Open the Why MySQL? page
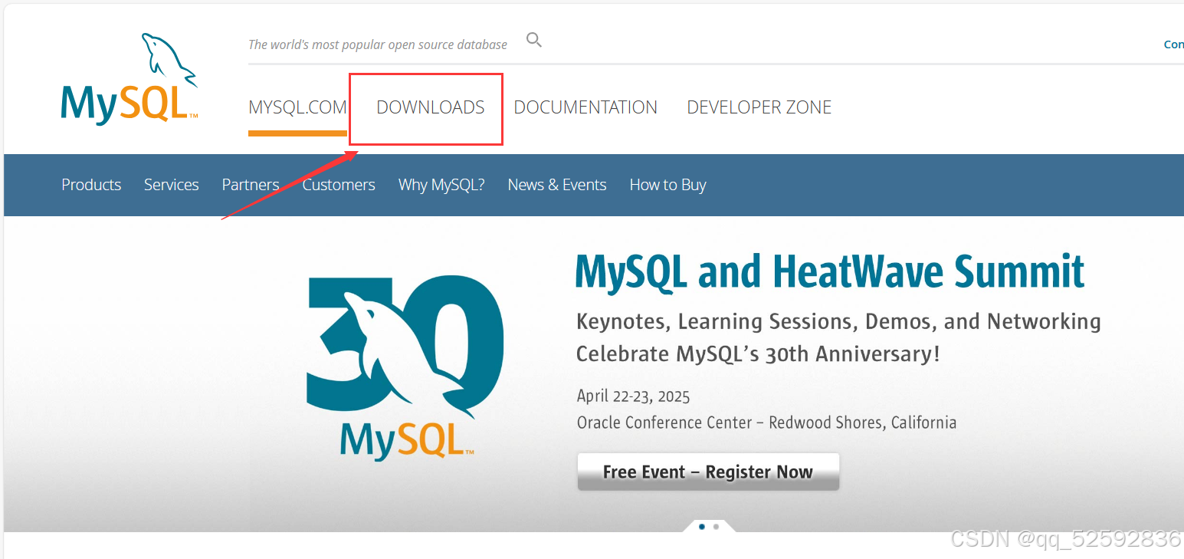The height and width of the screenshot is (559, 1184). pyautogui.click(x=441, y=185)
